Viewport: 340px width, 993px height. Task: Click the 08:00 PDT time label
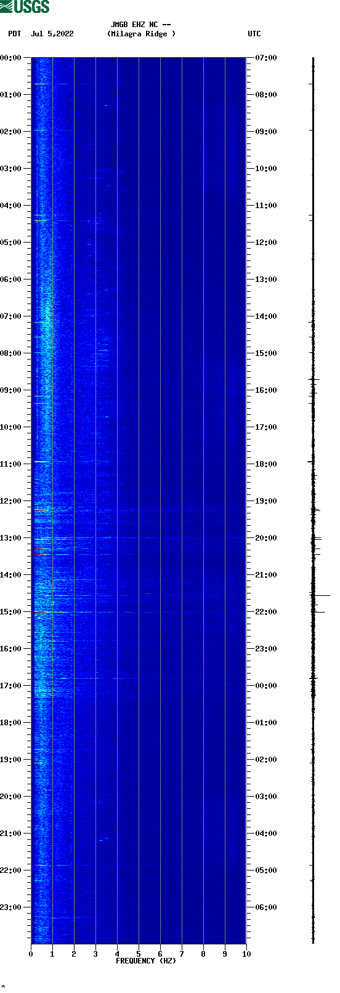pyautogui.click(x=11, y=353)
